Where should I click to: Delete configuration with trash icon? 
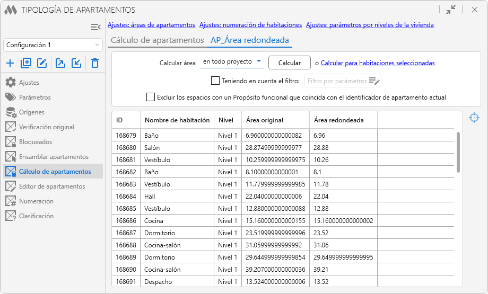(95, 64)
